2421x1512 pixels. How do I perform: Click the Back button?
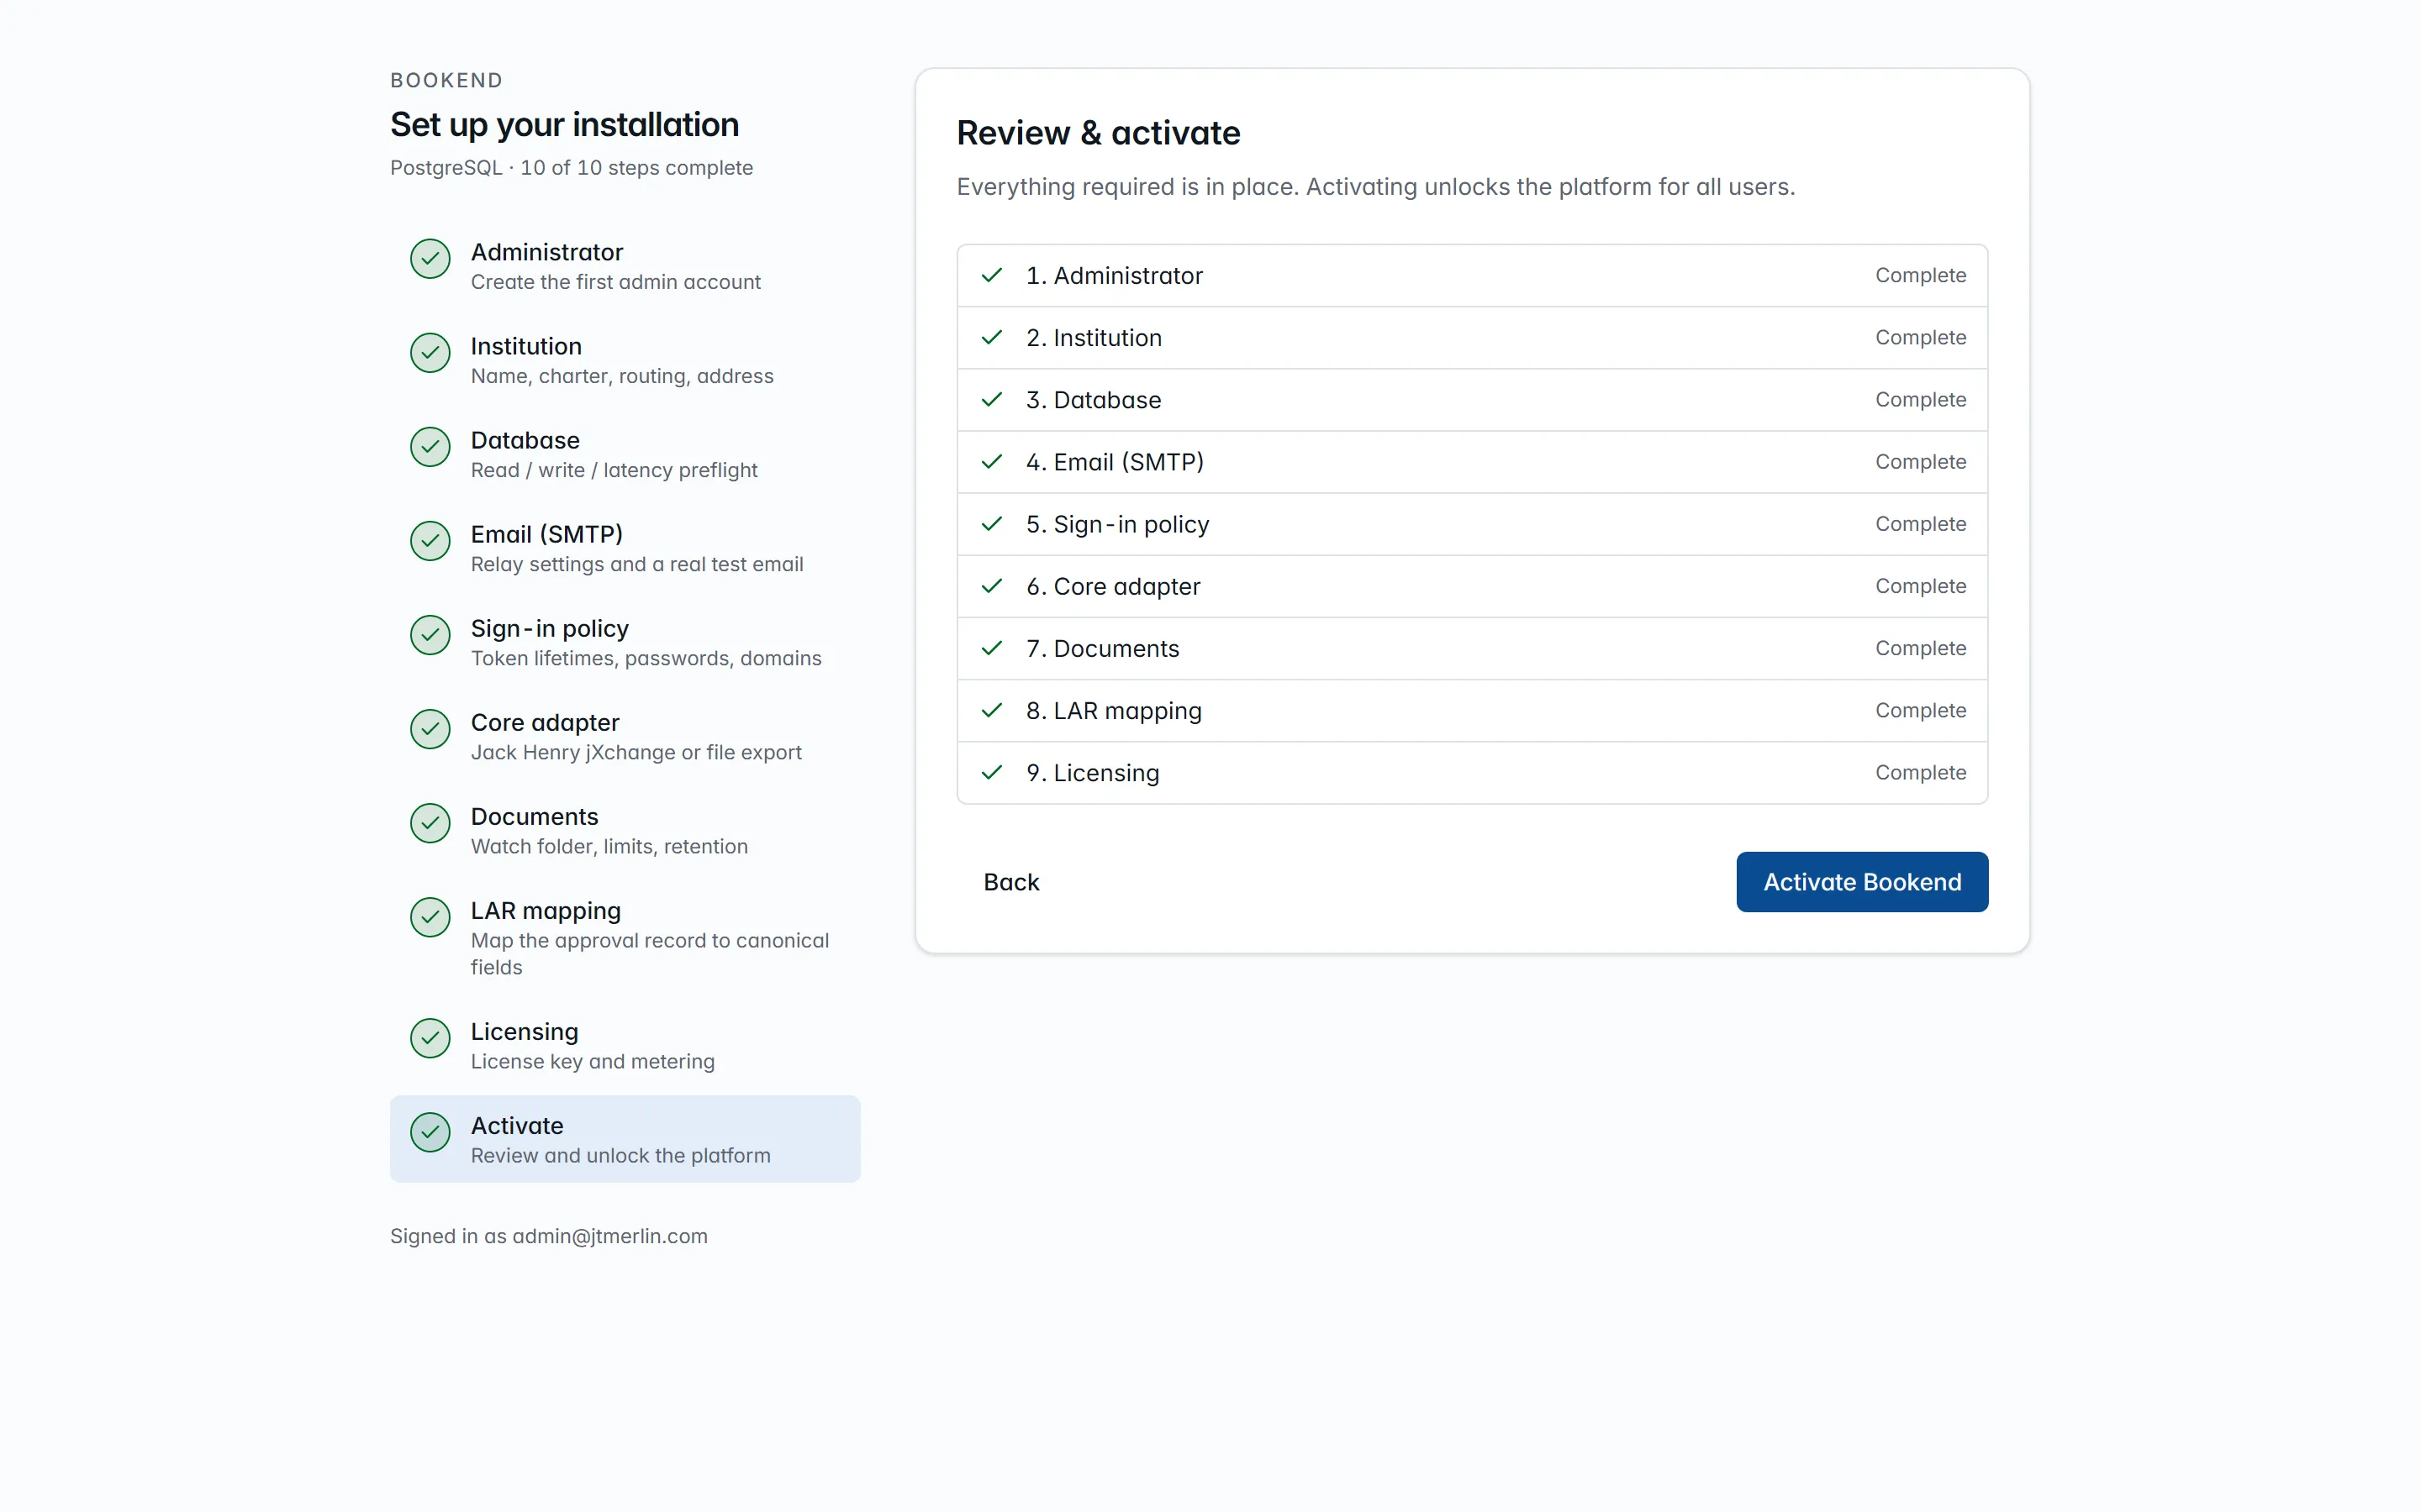pos(1011,882)
